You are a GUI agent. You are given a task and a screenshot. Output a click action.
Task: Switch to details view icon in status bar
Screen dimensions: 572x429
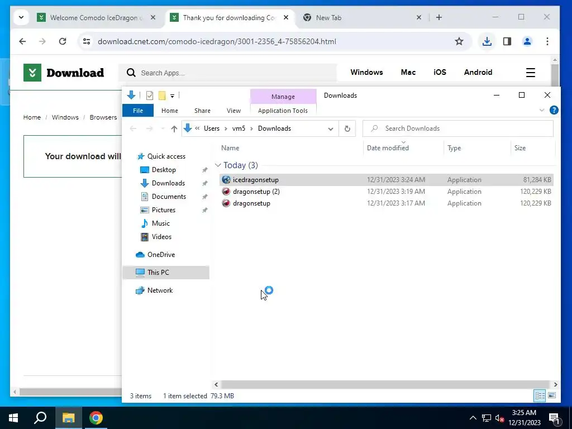click(540, 395)
